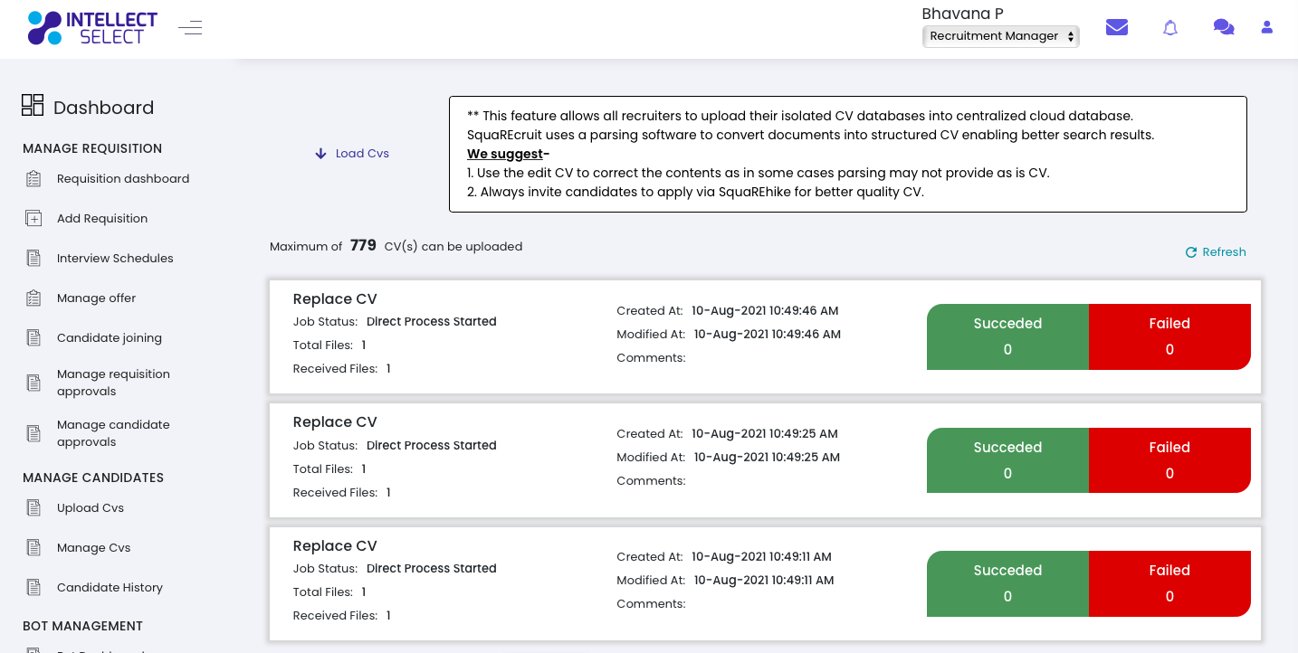The image size is (1298, 653).
Task: Click the Upload Cvs document icon
Action: tap(33, 507)
